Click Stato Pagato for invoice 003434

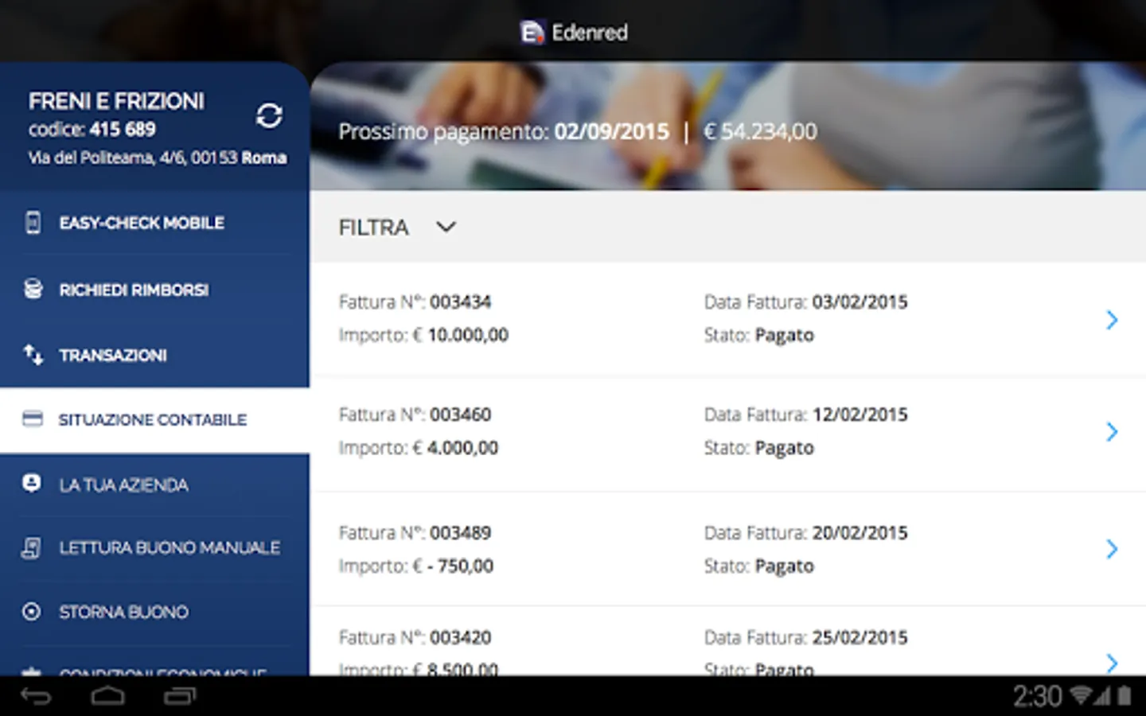pyautogui.click(x=759, y=336)
